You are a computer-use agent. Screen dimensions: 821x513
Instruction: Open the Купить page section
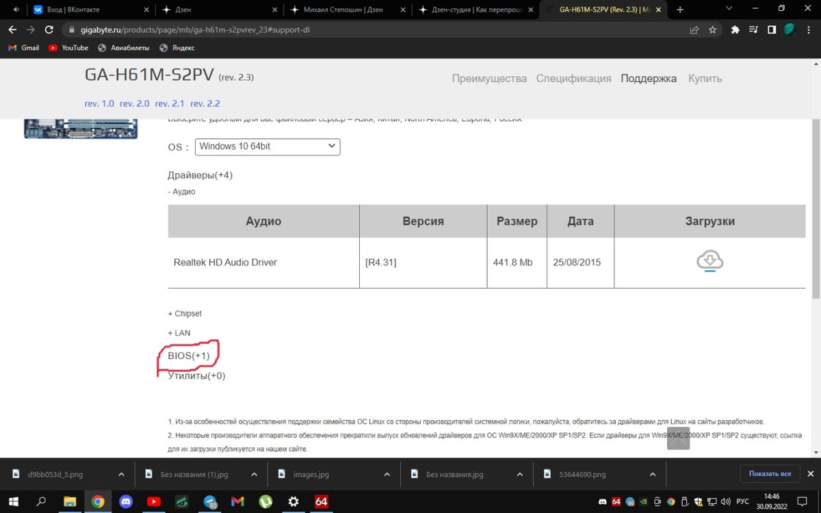[705, 79]
